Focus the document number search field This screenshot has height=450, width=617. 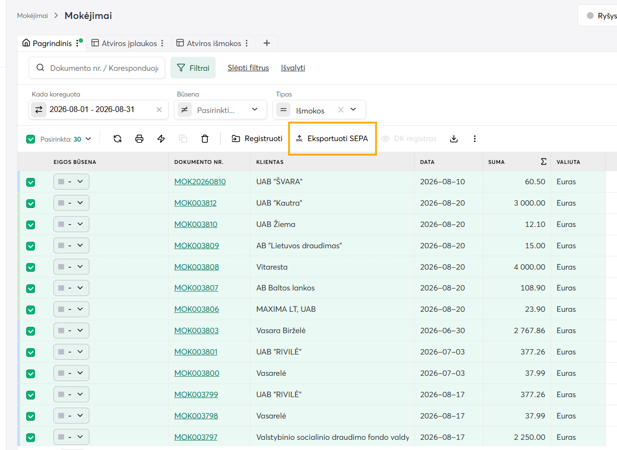97,68
